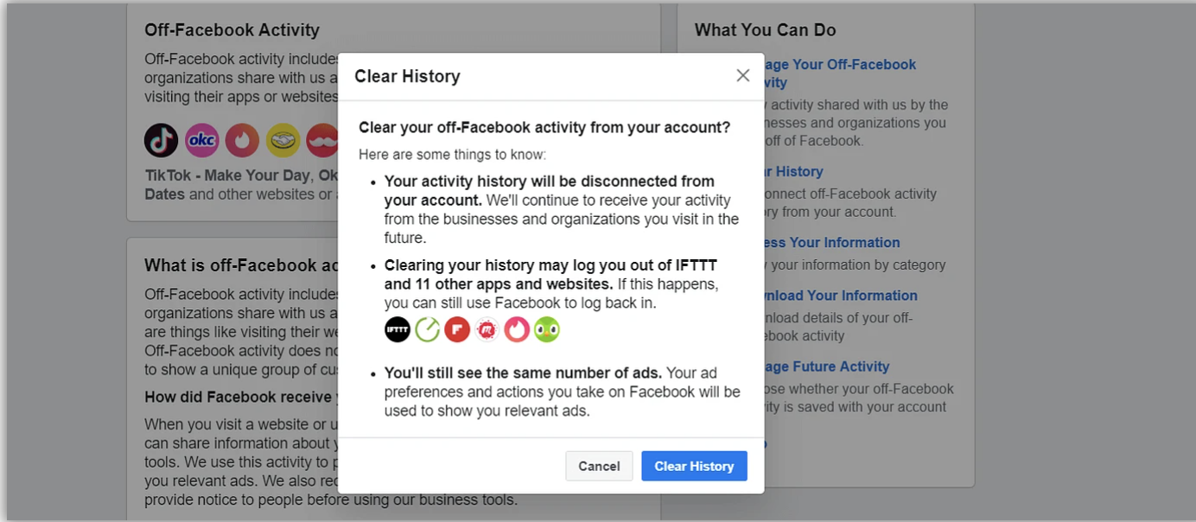Click the black IFTTT app icon
This screenshot has height=522, width=1196.
coord(398,329)
